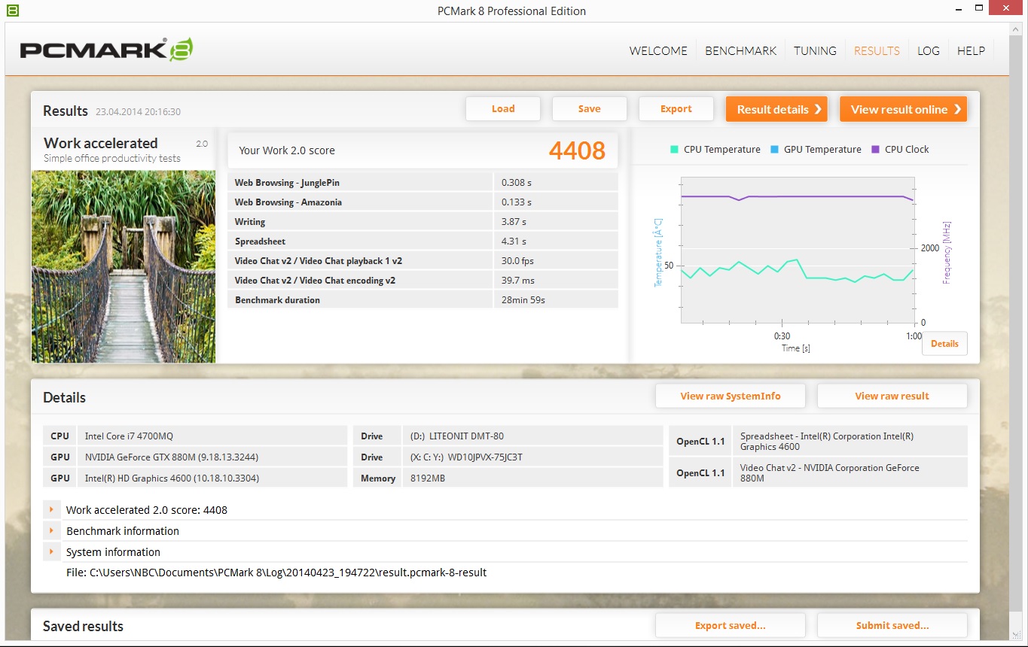Image resolution: width=1028 pixels, height=647 pixels.
Task: Click the result file path text
Action: coord(276,573)
